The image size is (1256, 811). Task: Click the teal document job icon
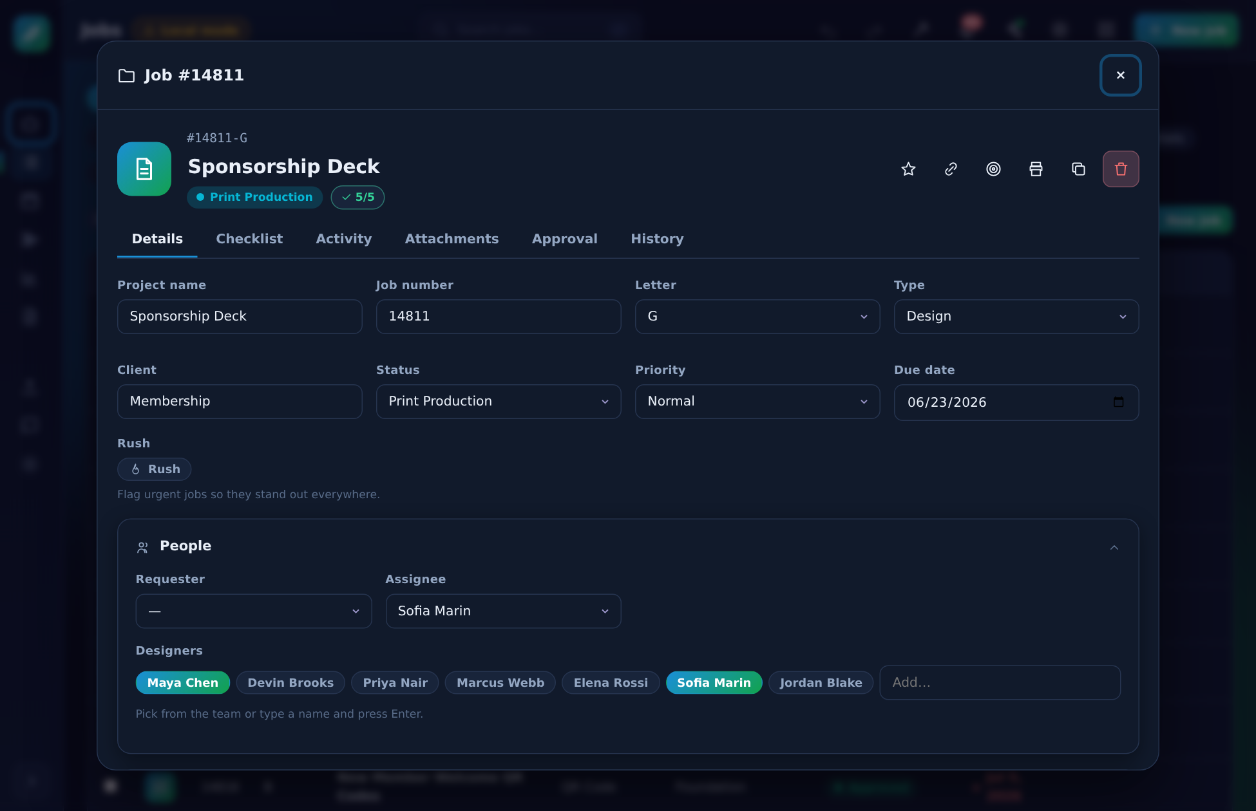(144, 169)
